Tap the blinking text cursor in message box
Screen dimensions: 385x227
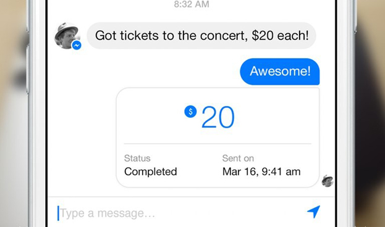pyautogui.click(x=58, y=213)
